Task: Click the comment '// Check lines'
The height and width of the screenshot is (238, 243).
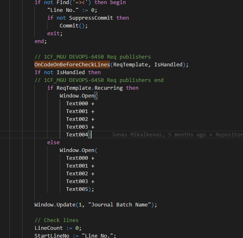Action: tap(56, 220)
